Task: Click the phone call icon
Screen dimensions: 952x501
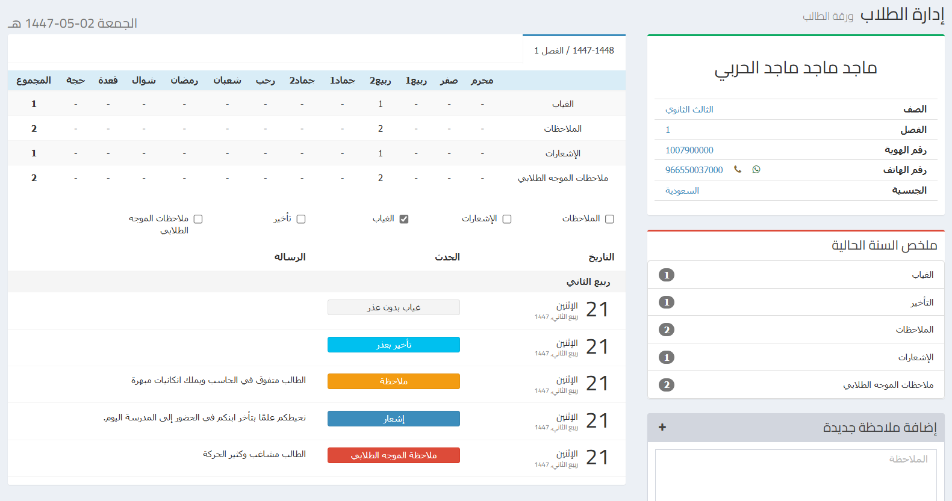Action: coord(738,170)
